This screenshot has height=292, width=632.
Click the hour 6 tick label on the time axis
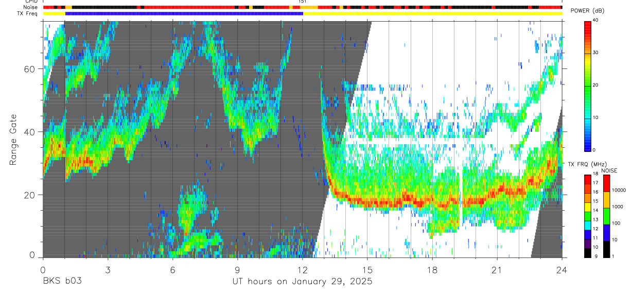[x=172, y=269]
